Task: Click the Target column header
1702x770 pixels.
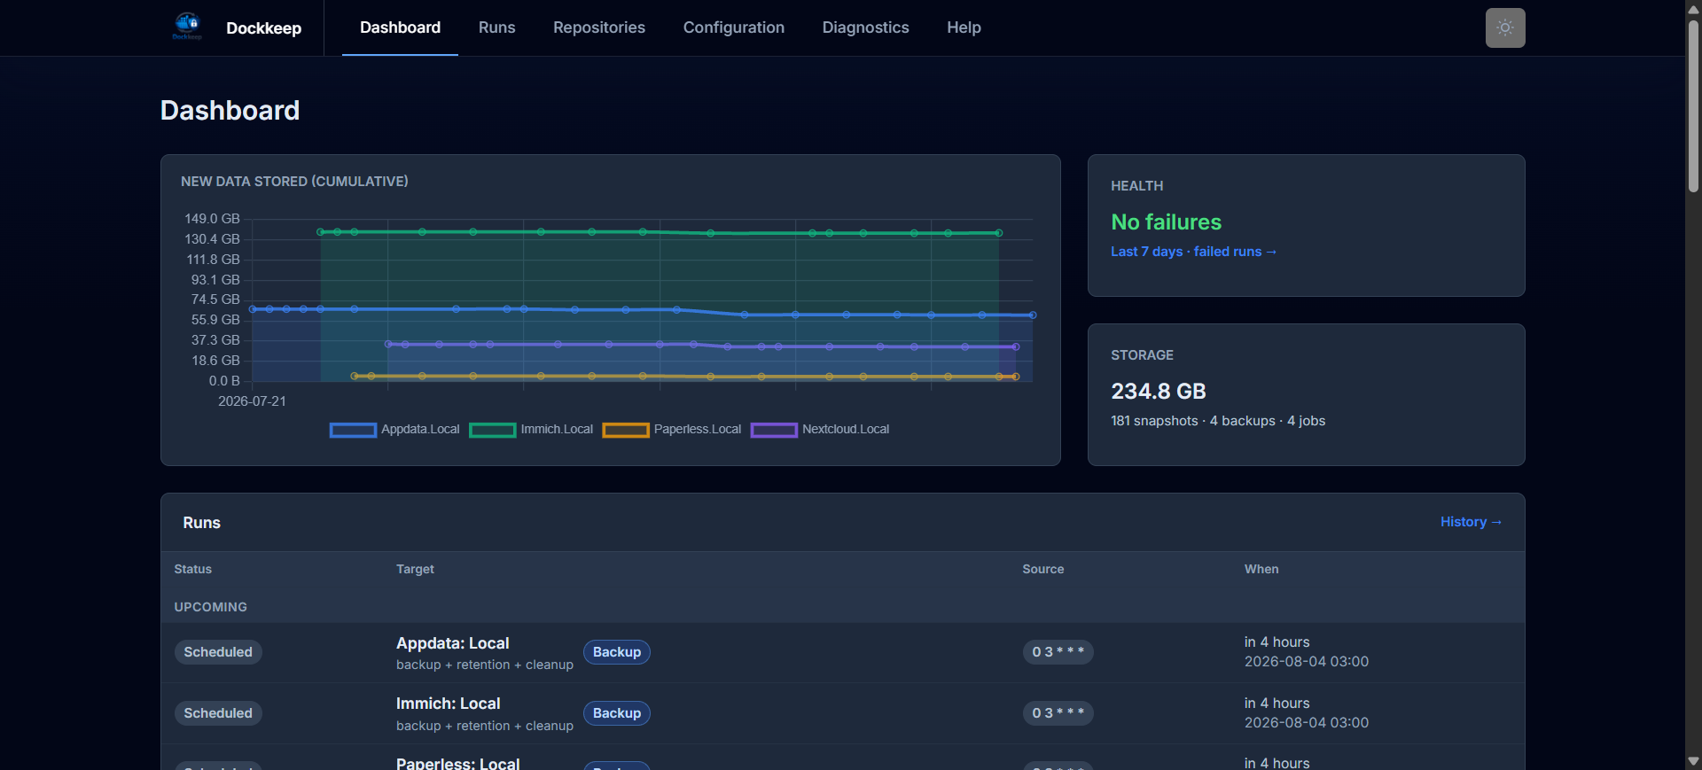Action: point(415,569)
